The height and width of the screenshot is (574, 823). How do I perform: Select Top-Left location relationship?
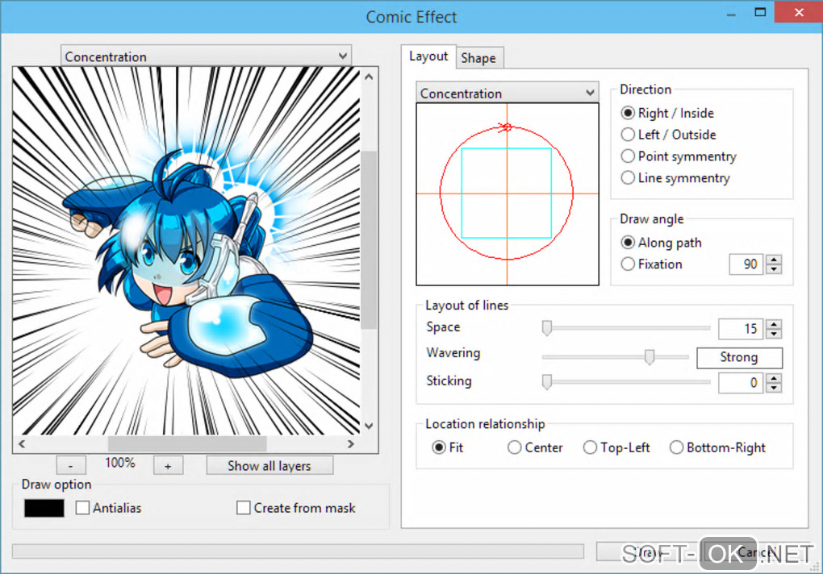point(616,447)
